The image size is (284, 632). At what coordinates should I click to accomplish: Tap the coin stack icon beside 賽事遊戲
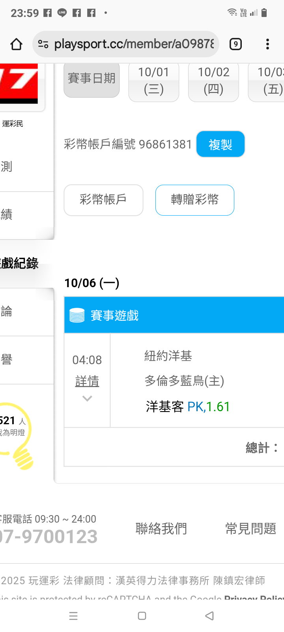point(77,315)
